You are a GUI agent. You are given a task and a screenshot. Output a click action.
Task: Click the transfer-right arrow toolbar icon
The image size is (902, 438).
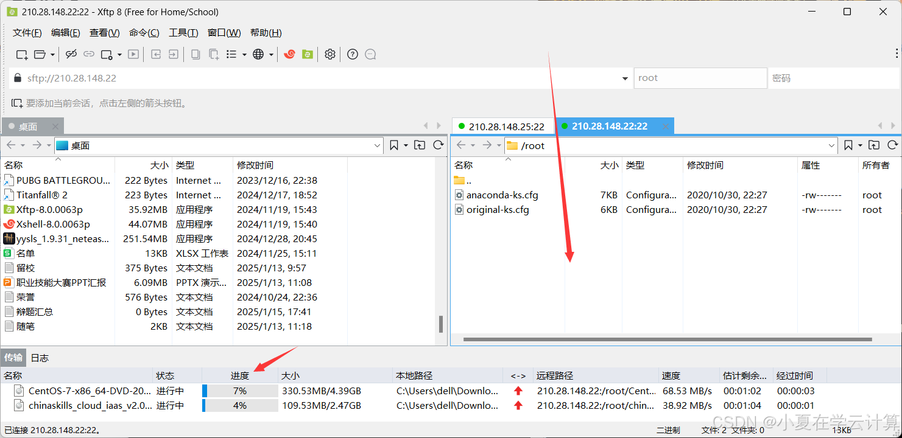click(174, 54)
